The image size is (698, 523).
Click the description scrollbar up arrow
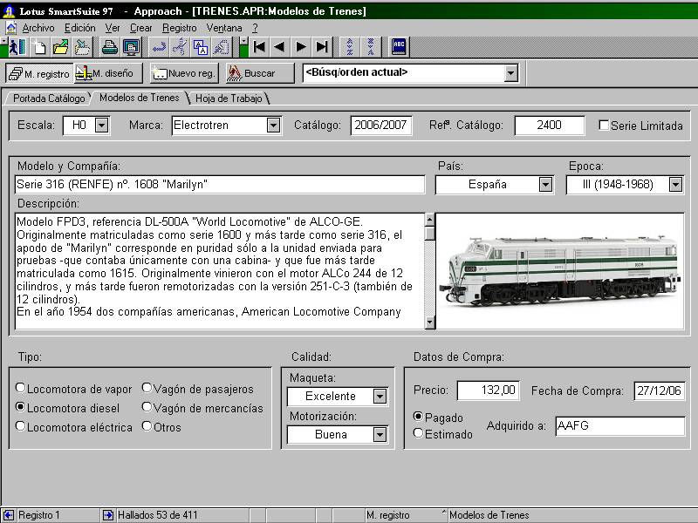429,220
